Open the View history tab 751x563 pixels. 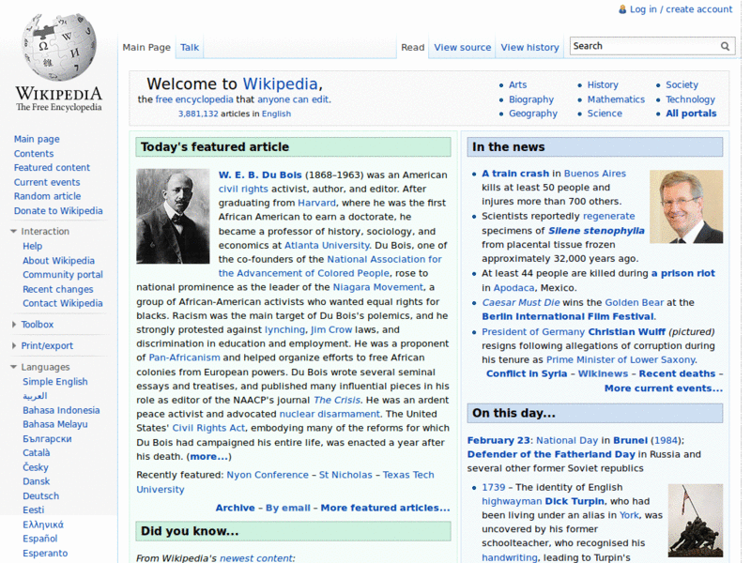(x=529, y=48)
